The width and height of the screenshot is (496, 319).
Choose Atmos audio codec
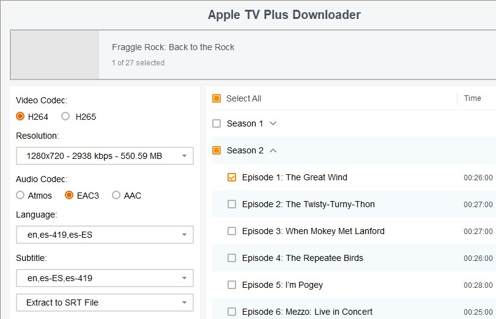[21, 196]
